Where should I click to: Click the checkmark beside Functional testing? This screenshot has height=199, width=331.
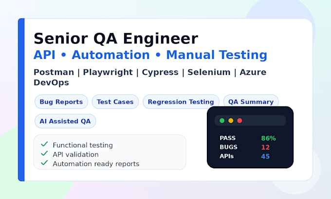(44, 144)
